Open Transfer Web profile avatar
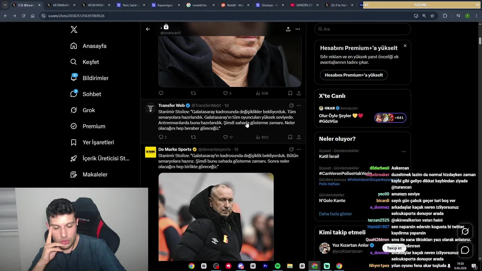 (151, 108)
